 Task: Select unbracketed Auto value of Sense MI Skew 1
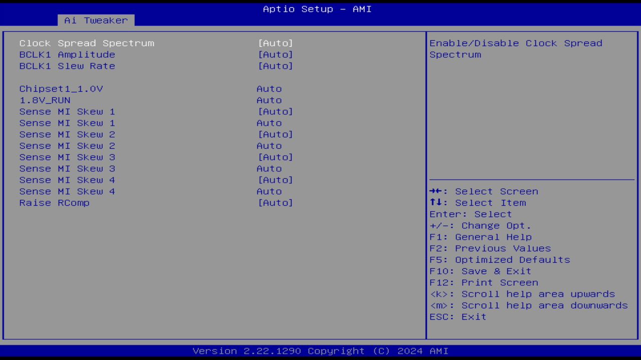click(x=269, y=123)
